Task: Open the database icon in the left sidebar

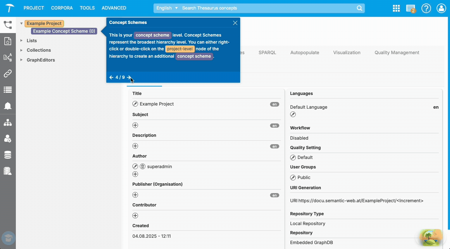Action: coord(8,154)
